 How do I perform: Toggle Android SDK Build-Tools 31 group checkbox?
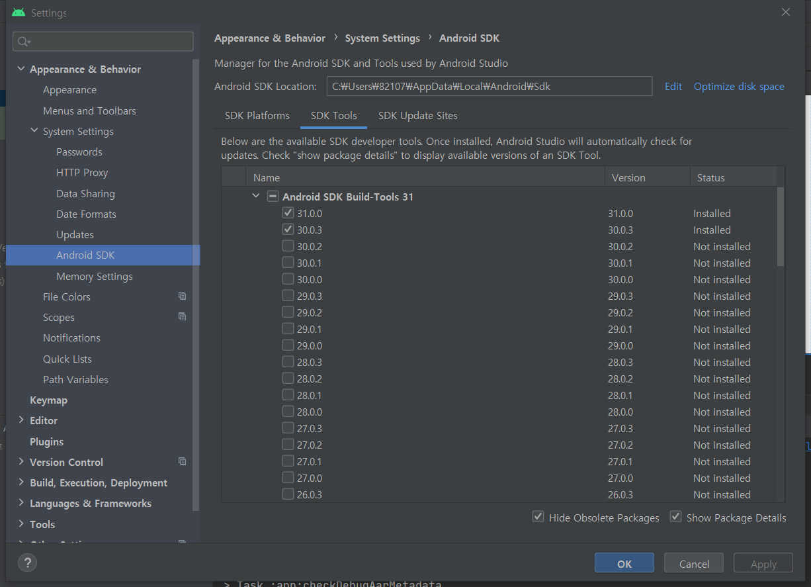pos(273,197)
